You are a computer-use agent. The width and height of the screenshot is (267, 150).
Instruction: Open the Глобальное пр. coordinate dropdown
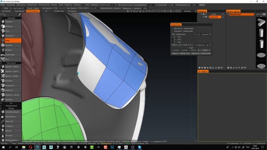click(x=203, y=45)
